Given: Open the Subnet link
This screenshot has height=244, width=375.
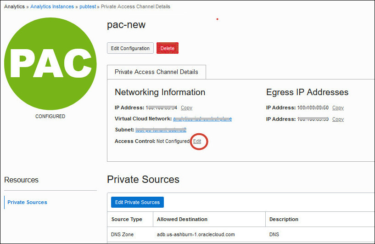Looking at the screenshot, I should pyautogui.click(x=161, y=130).
